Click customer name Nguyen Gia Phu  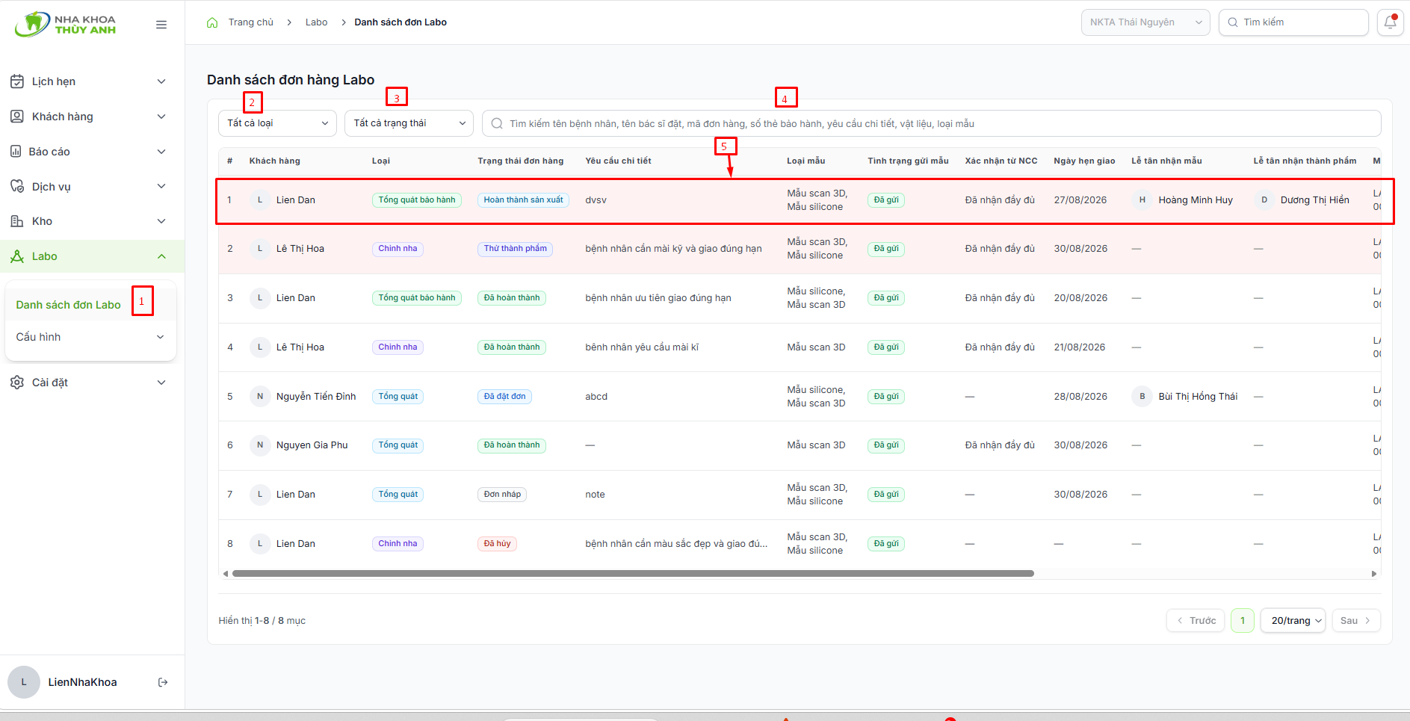pos(312,445)
